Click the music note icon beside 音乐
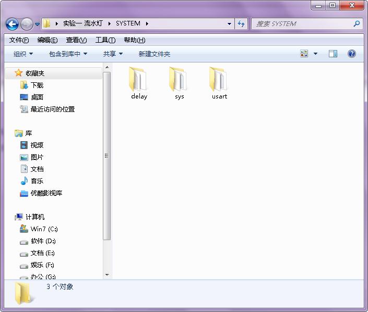Viewport: 368px width, 312px height. tap(24, 181)
